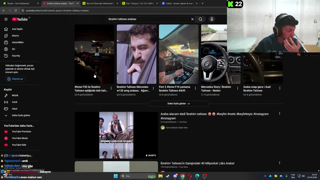The width and height of the screenshot is (320, 180).
Task: Open Opera browser from taskbar
Action: [x=190, y=176]
